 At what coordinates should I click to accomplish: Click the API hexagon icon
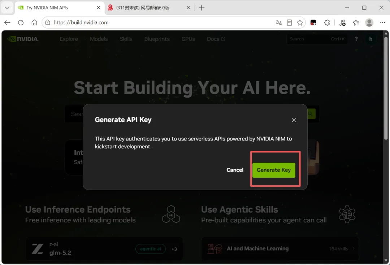[171, 214]
